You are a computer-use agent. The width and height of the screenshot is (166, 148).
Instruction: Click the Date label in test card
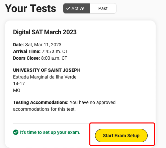[18, 45]
